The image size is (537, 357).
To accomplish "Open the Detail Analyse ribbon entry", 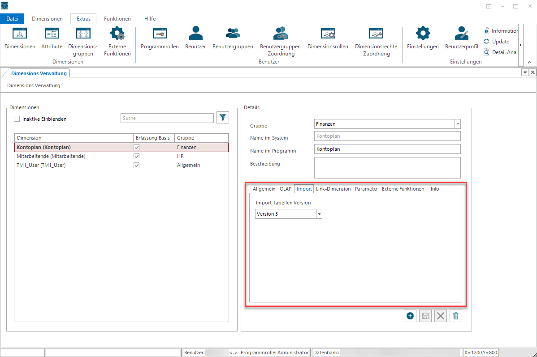I will tap(501, 52).
